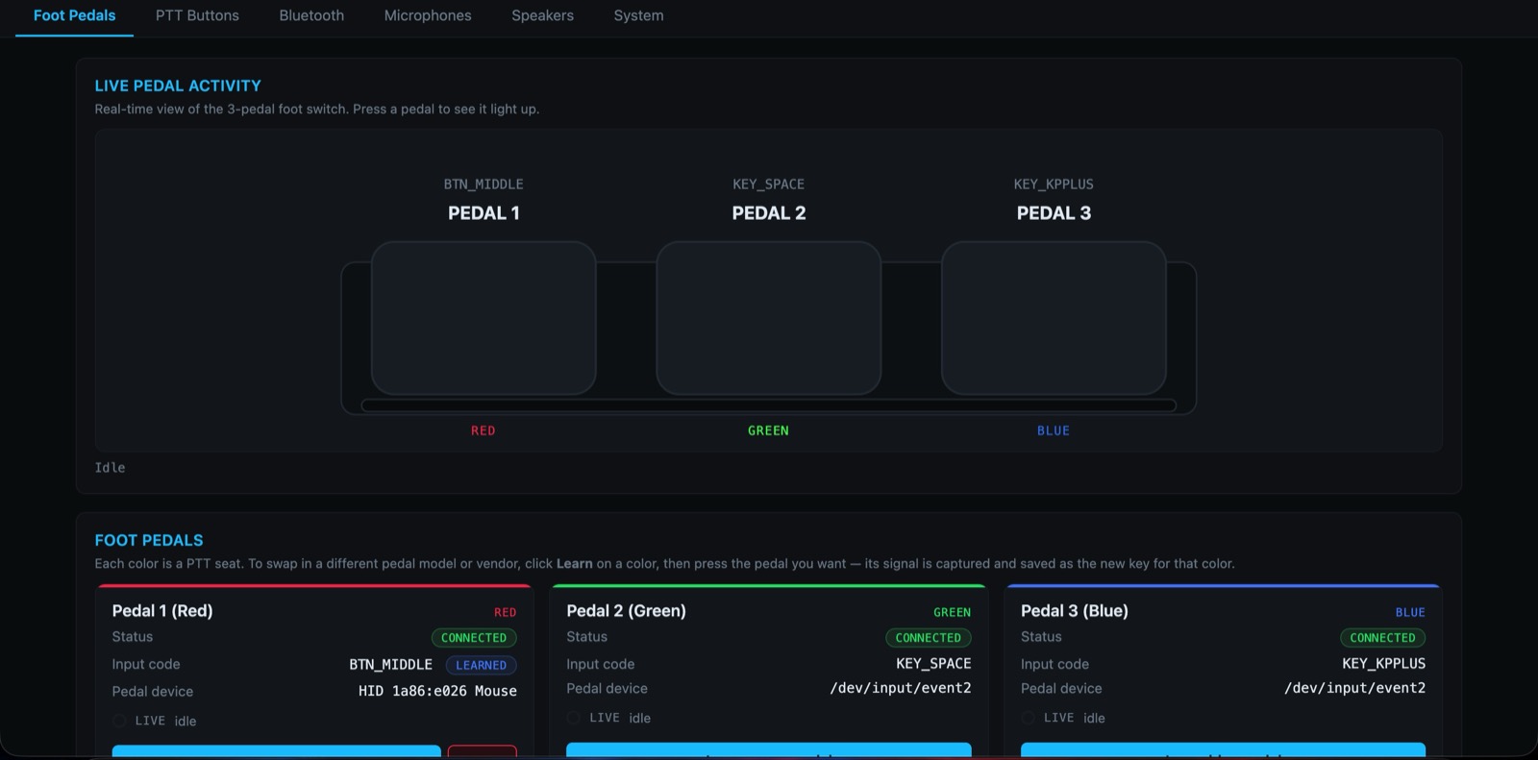Image resolution: width=1538 pixels, height=760 pixels.
Task: Switch to the PTT Buttons tab
Action: 197,15
